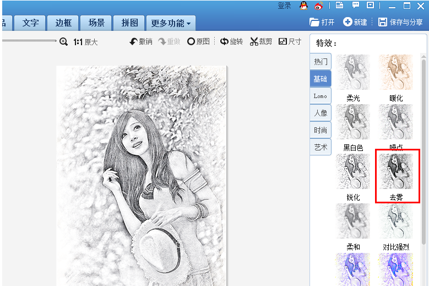The width and height of the screenshot is (429, 286).
Task: Select the 人像 effects category
Action: pyautogui.click(x=321, y=113)
